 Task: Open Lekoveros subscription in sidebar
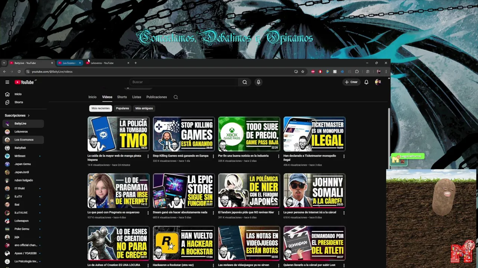[x=24, y=132]
